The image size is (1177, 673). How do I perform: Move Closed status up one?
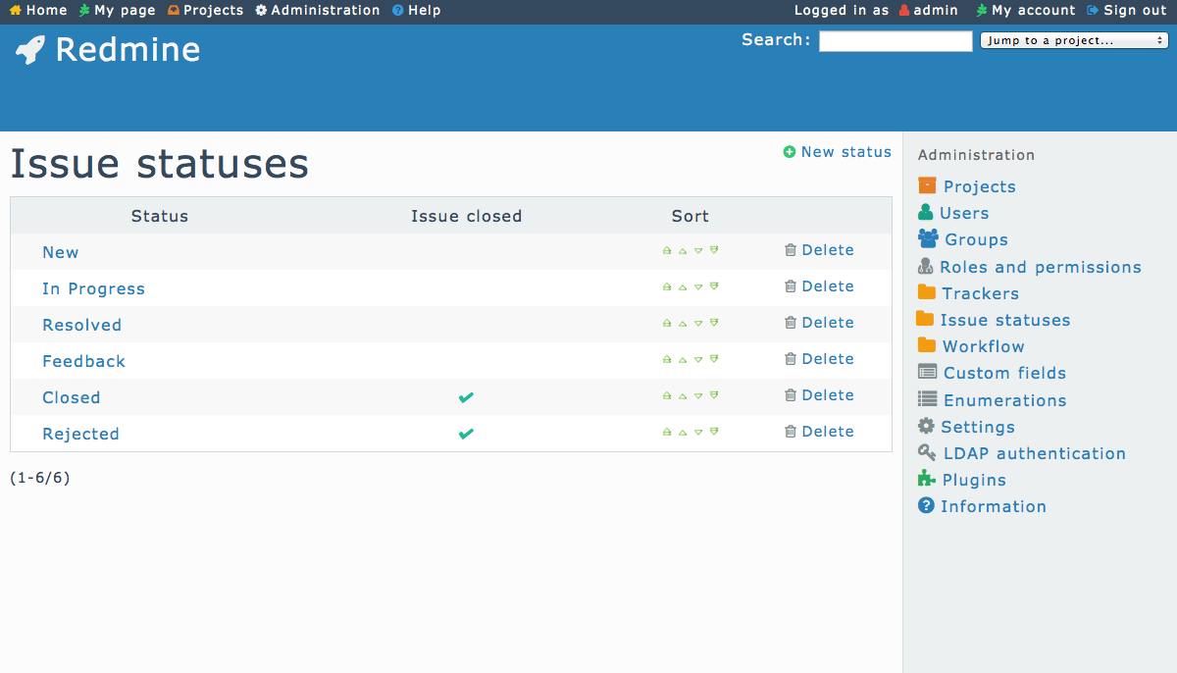point(683,395)
